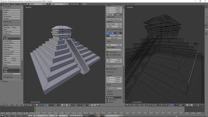Click the Loop Cut and Slide button

(x=12, y=52)
